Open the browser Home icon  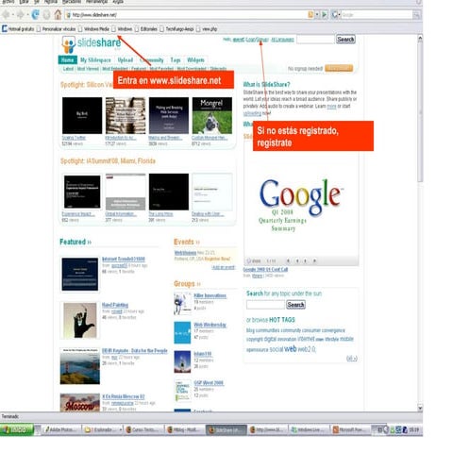coord(58,14)
